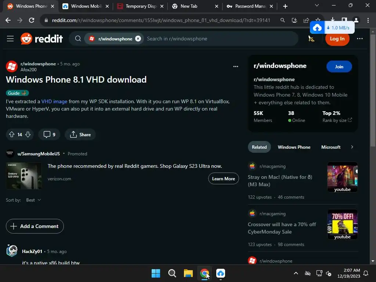The image size is (376, 282).
Task: Open the cloud download speed overlay
Action: (332, 28)
